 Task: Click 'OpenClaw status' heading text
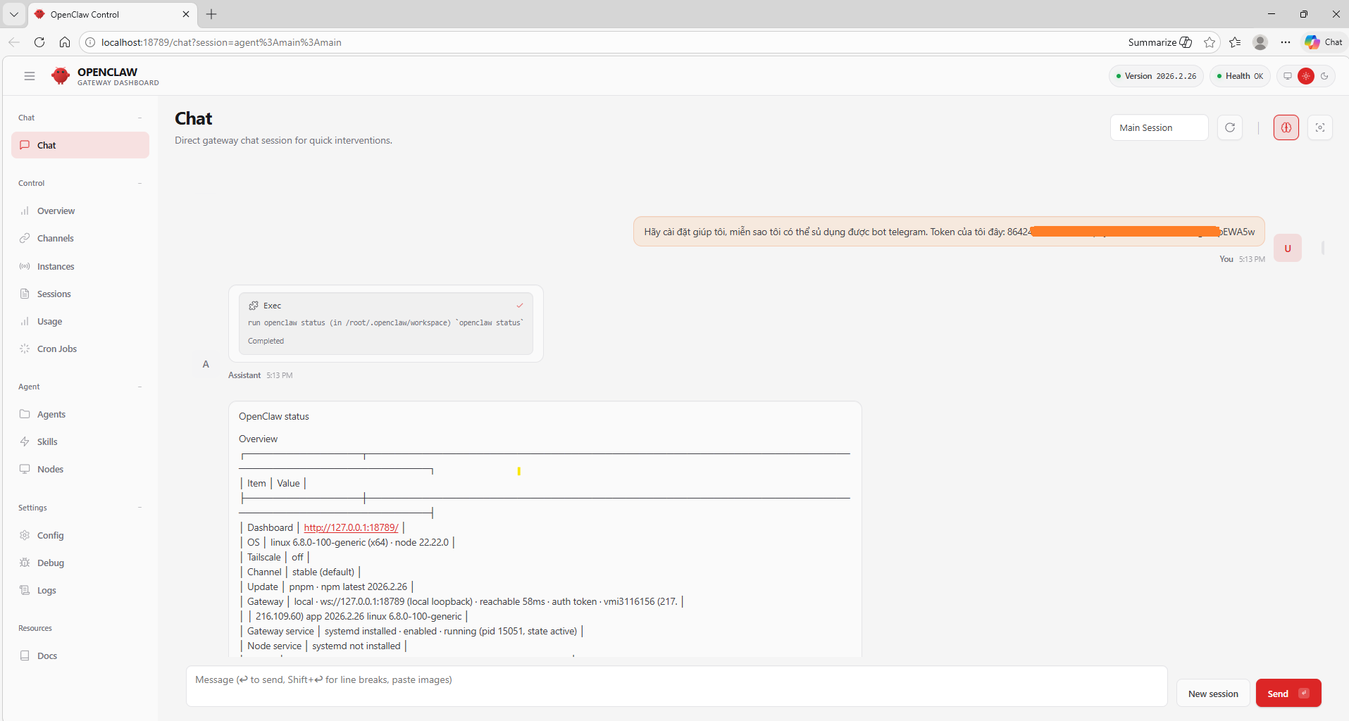pyautogui.click(x=274, y=416)
